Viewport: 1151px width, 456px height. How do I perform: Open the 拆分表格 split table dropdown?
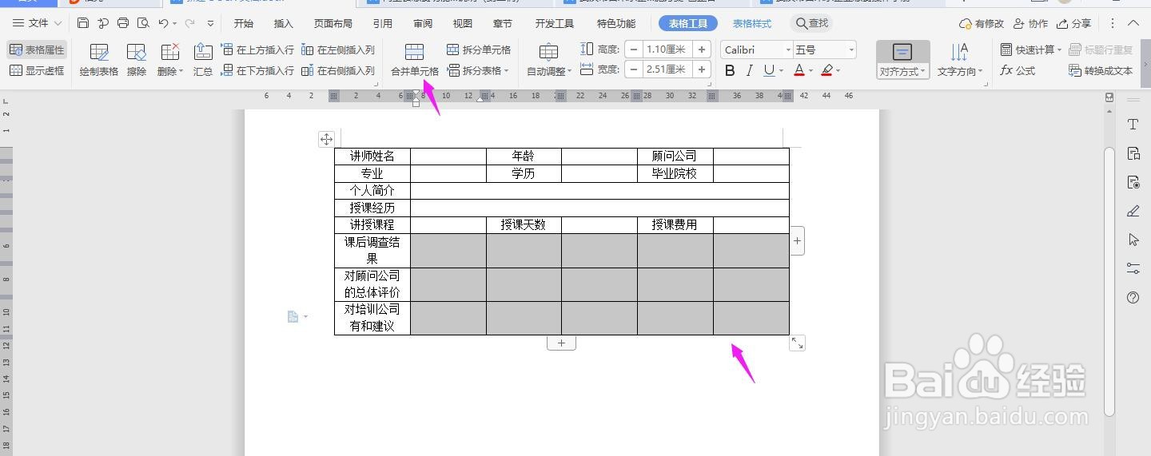479,70
